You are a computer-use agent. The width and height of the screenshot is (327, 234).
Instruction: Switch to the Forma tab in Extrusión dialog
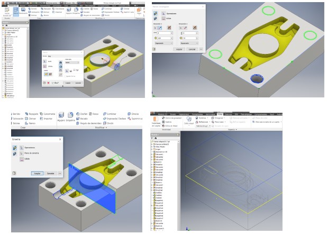point(44,56)
